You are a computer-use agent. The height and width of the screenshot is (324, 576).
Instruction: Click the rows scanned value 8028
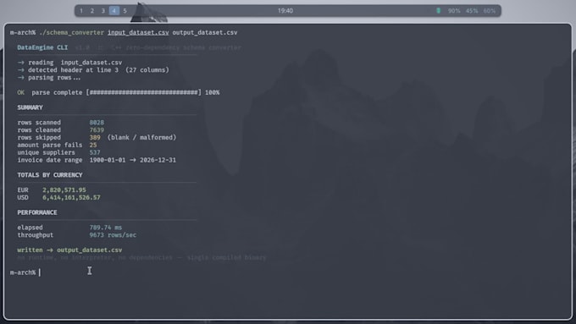(x=97, y=122)
